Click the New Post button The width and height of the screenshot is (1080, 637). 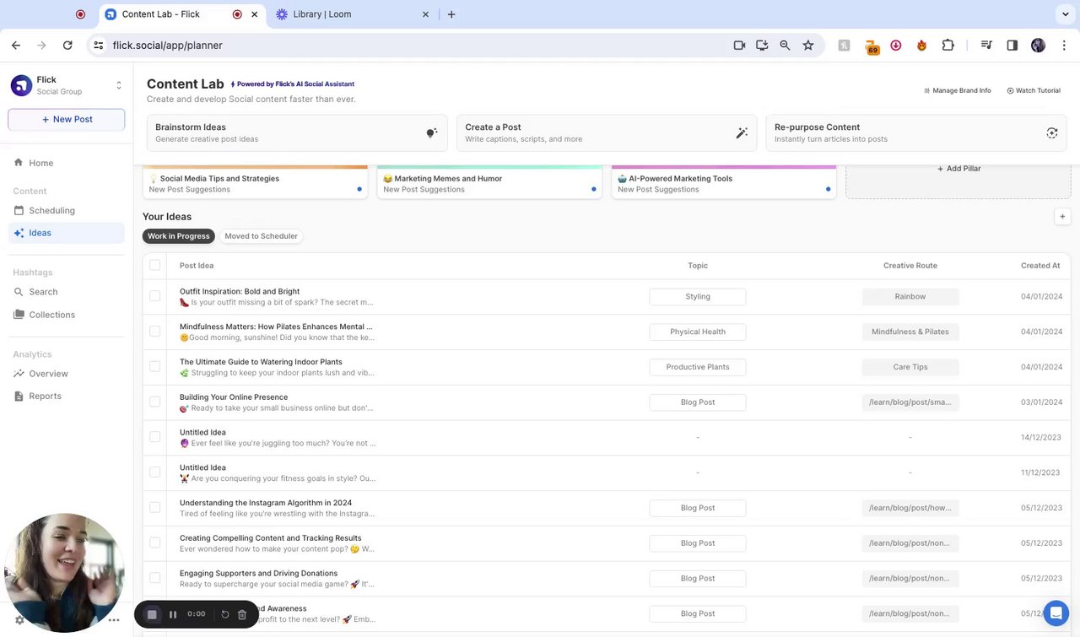(67, 119)
